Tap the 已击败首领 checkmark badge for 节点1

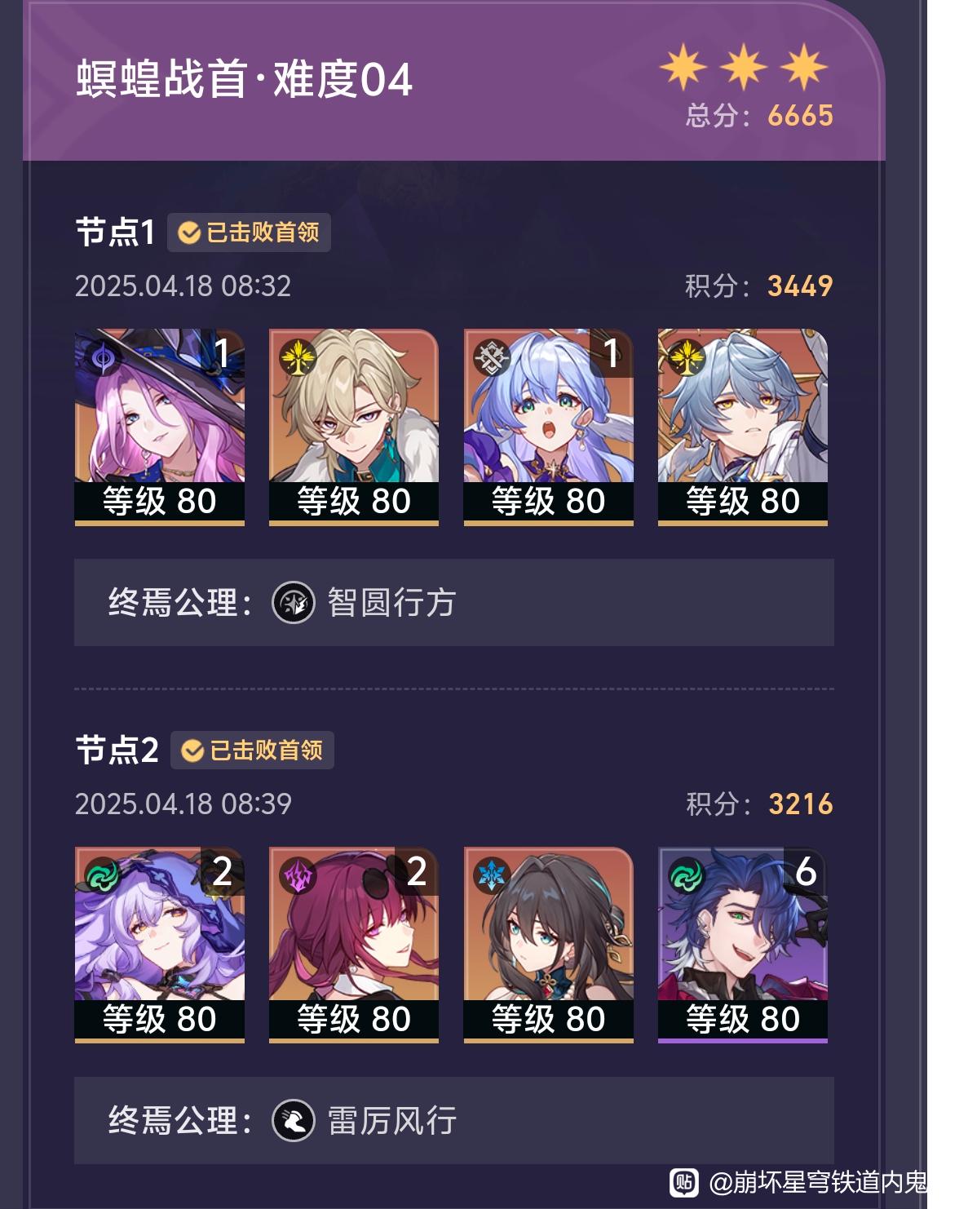[x=249, y=232]
